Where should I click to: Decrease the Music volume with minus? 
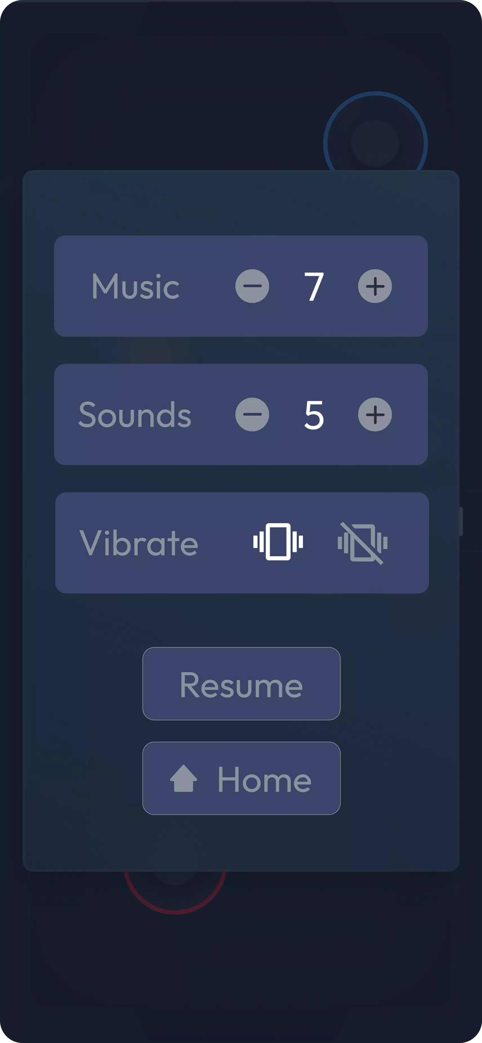click(252, 286)
